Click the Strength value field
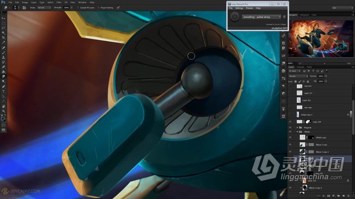 (66, 8)
